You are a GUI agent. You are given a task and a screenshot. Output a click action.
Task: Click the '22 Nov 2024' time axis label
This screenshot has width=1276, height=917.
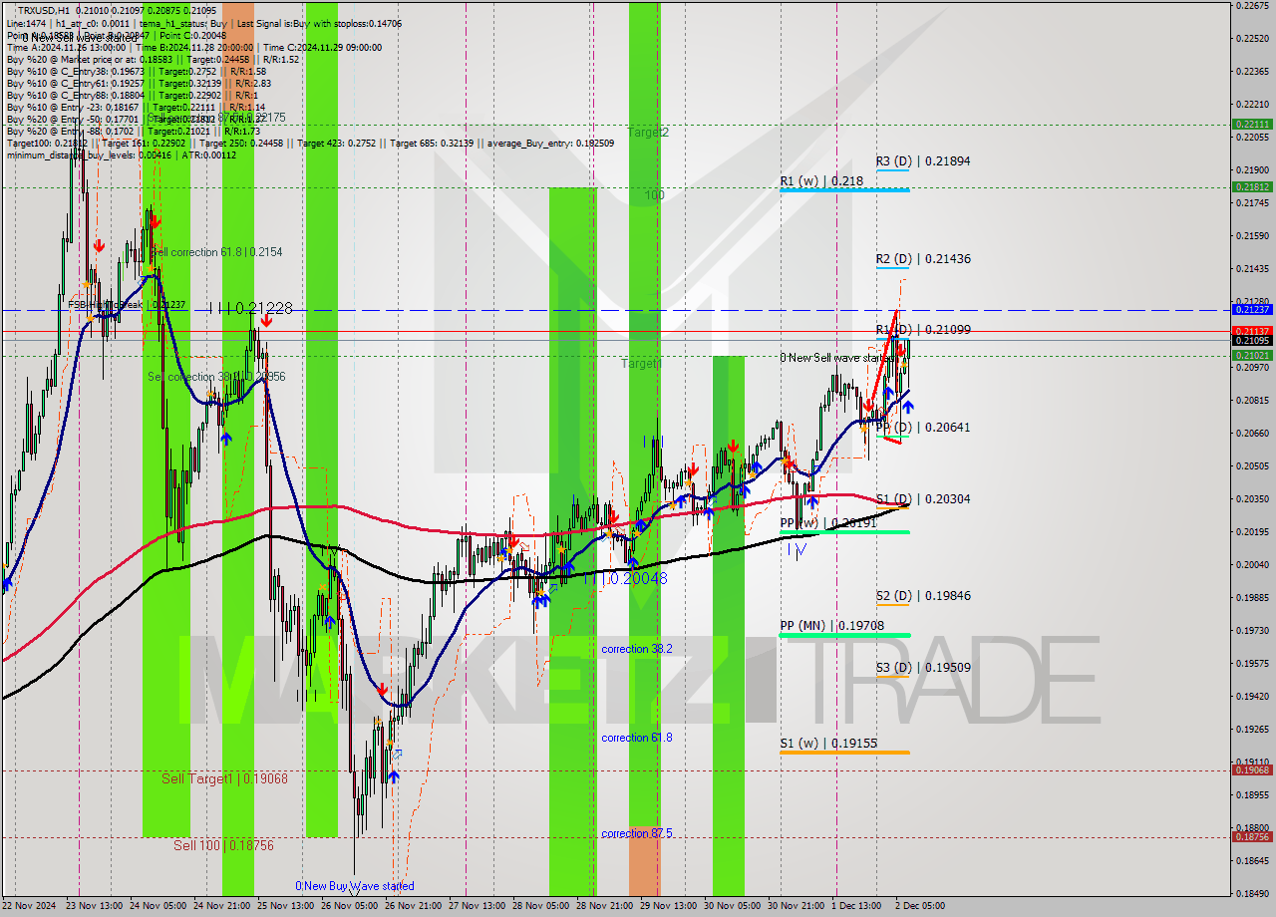pyautogui.click(x=29, y=906)
